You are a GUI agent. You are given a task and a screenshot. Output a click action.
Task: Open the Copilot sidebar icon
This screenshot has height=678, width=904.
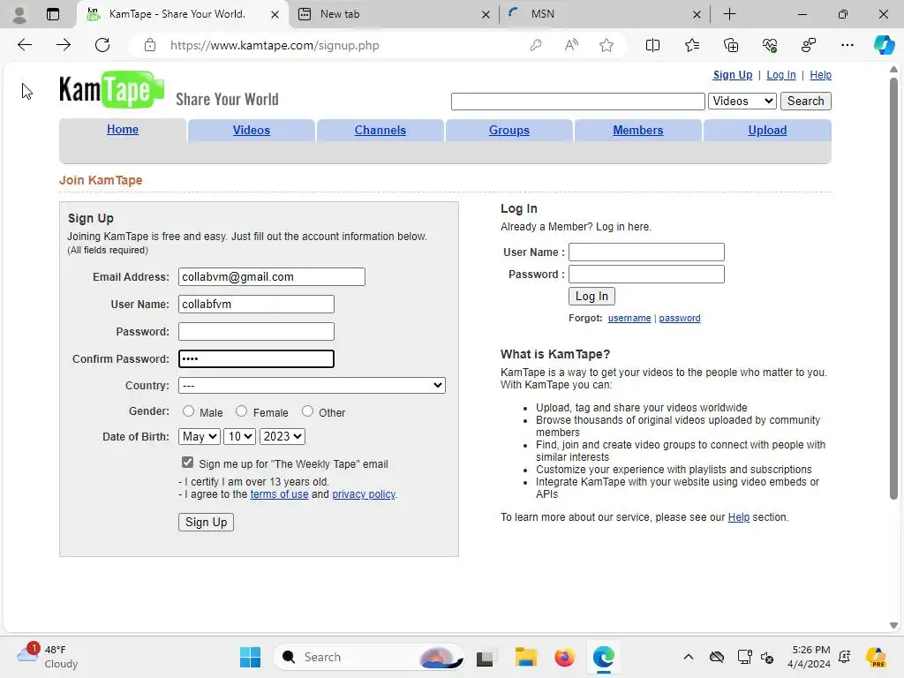[x=884, y=45]
